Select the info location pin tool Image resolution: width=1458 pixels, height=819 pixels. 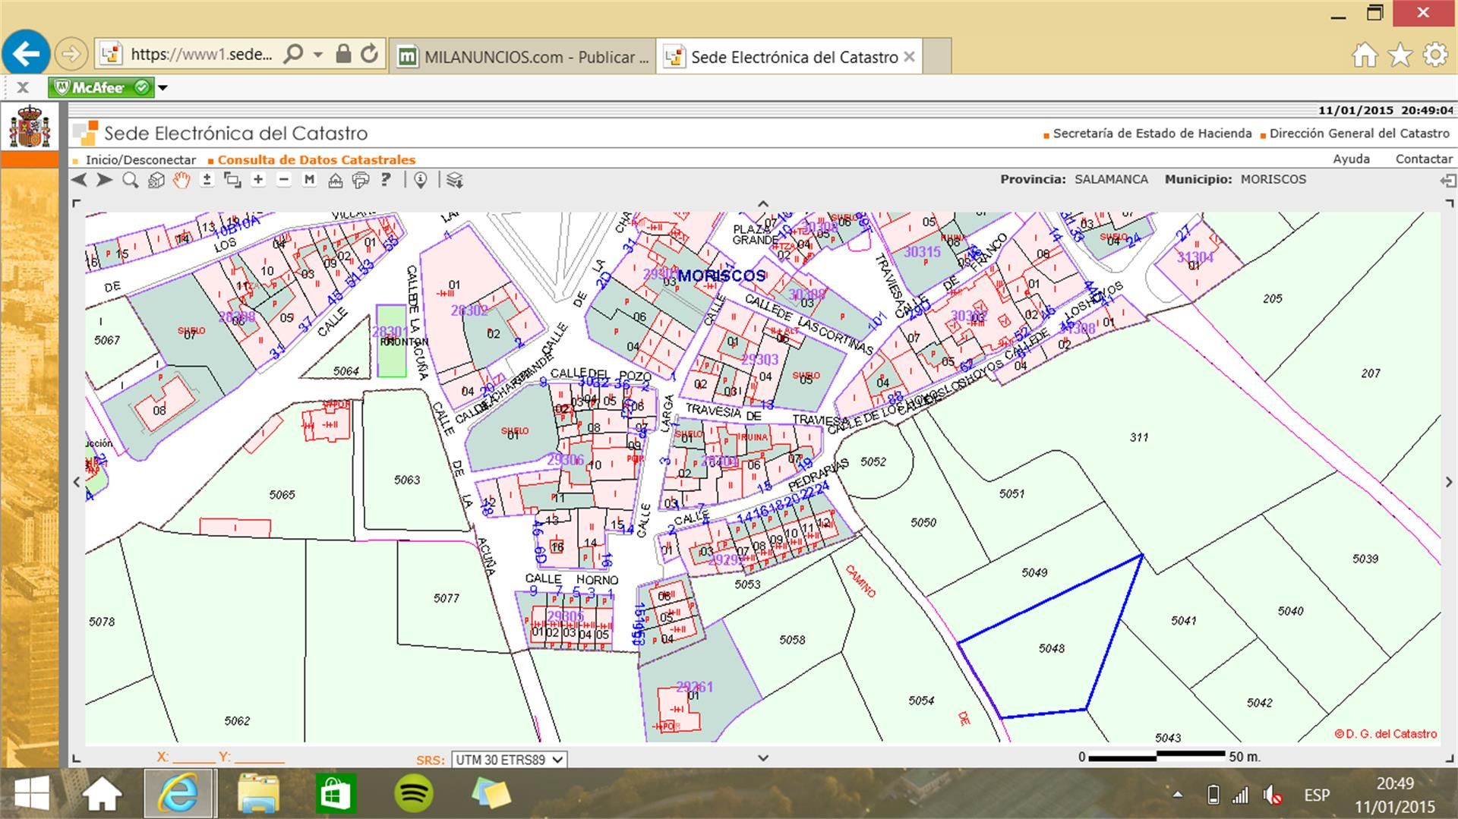point(421,180)
